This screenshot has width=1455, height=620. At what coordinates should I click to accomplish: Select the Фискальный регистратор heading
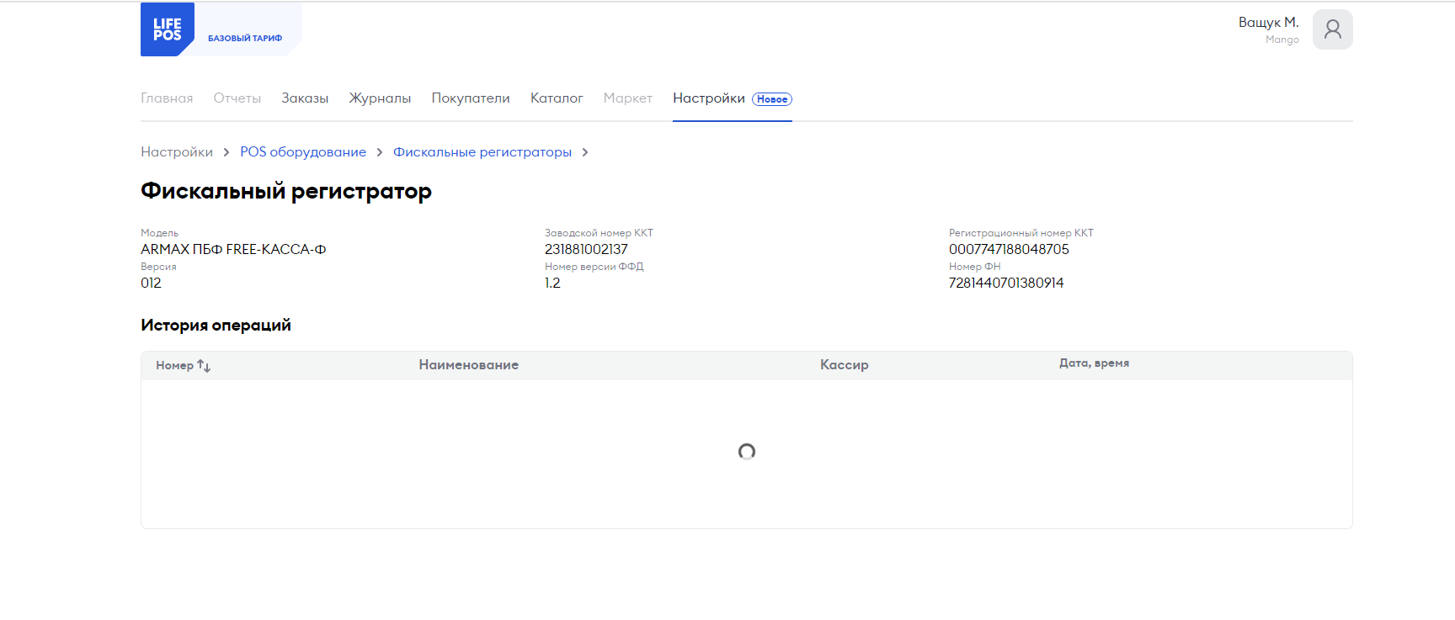(286, 191)
